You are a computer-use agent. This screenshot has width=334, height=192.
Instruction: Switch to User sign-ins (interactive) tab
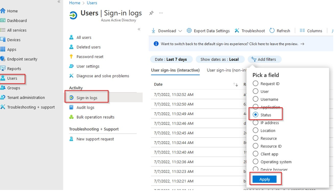(175, 70)
